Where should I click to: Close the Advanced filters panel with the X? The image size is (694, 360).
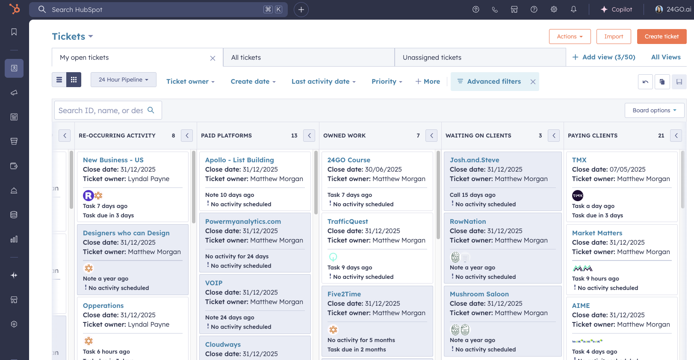[533, 82]
